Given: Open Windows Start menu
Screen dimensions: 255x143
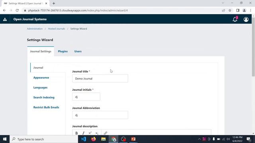Looking at the screenshot, I should click(5, 139).
